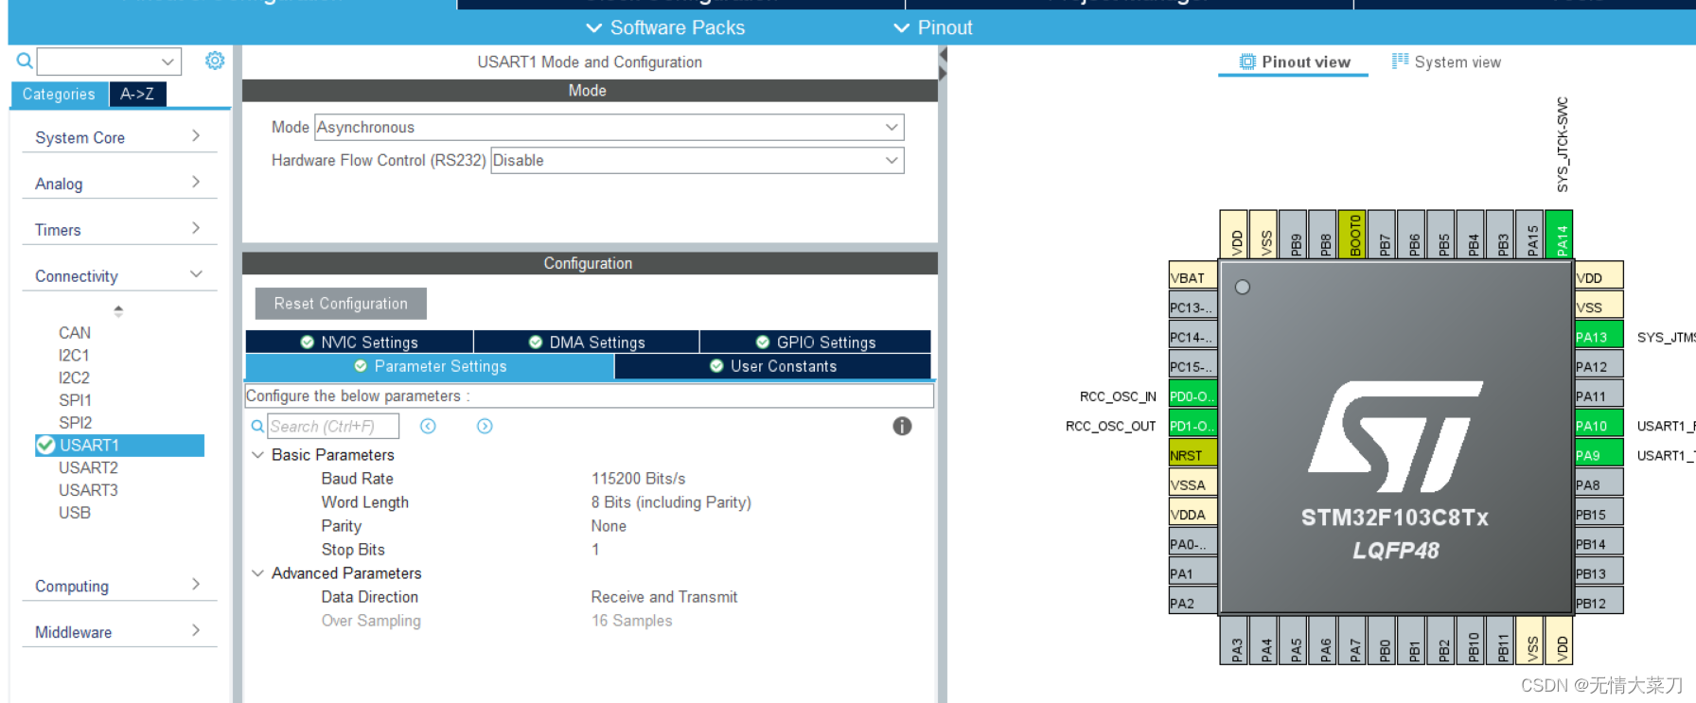This screenshot has height=703, width=1696.
Task: Collapse the Connectivity category
Action: tap(119, 276)
